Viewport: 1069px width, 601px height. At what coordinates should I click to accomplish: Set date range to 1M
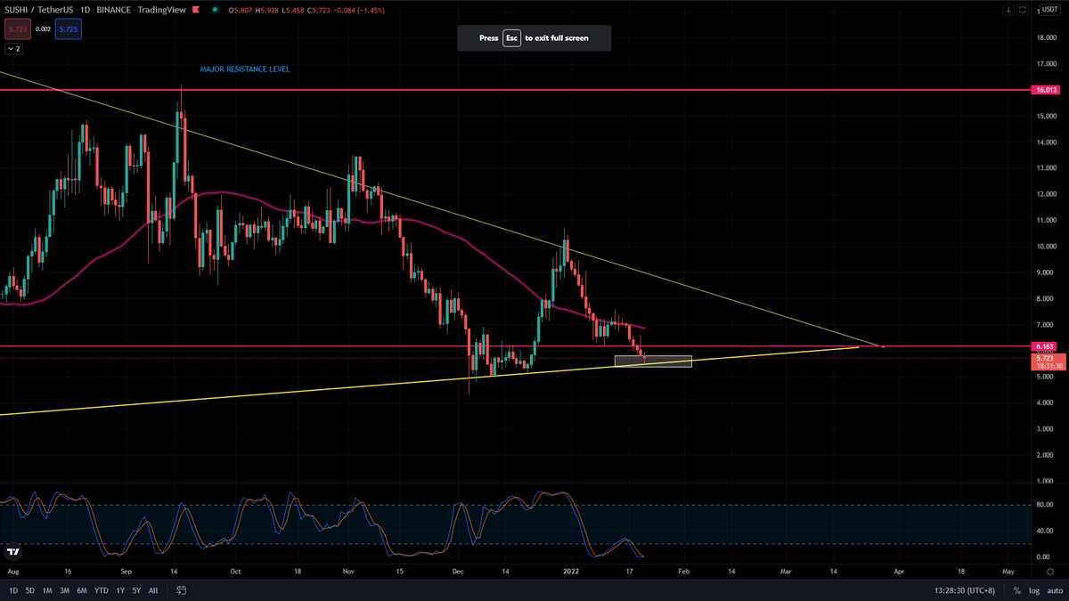[x=47, y=590]
